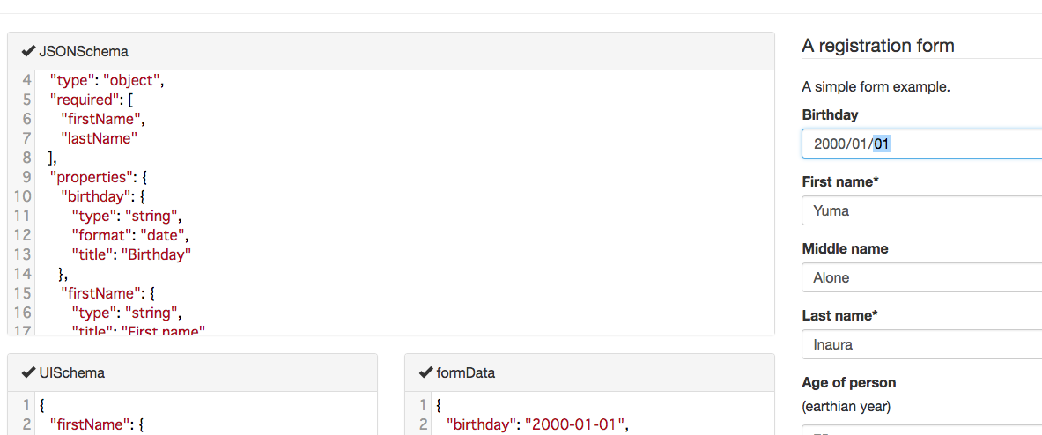Viewport: 1042px width, 435px height.
Task: Click the "type": "string" line on row 11
Action: click(x=126, y=216)
